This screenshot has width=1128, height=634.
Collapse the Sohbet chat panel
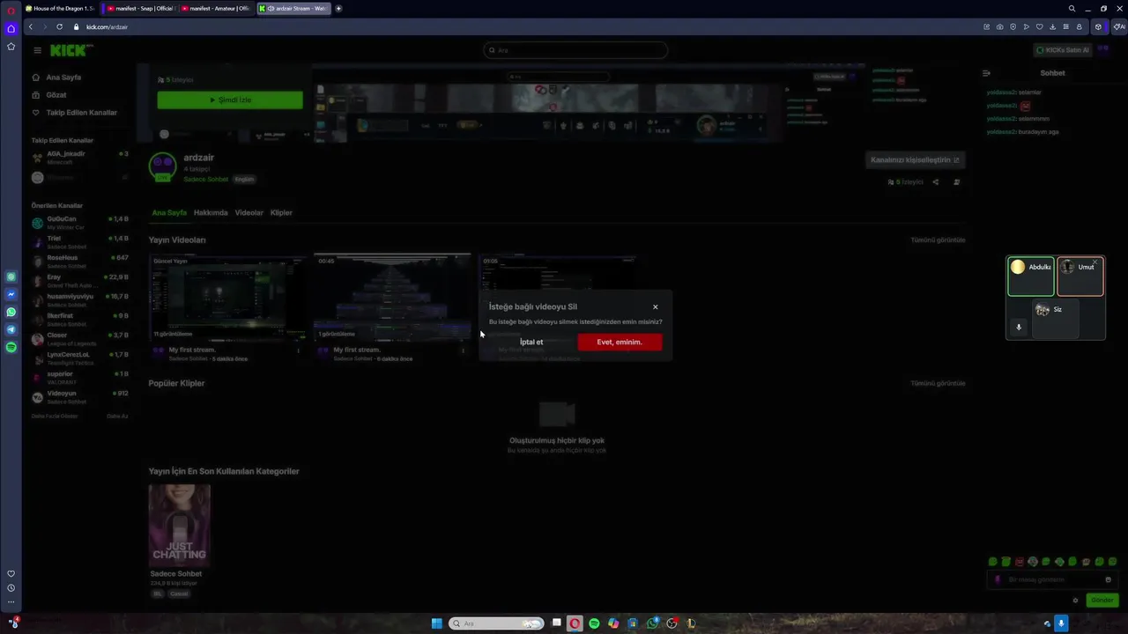[986, 74]
